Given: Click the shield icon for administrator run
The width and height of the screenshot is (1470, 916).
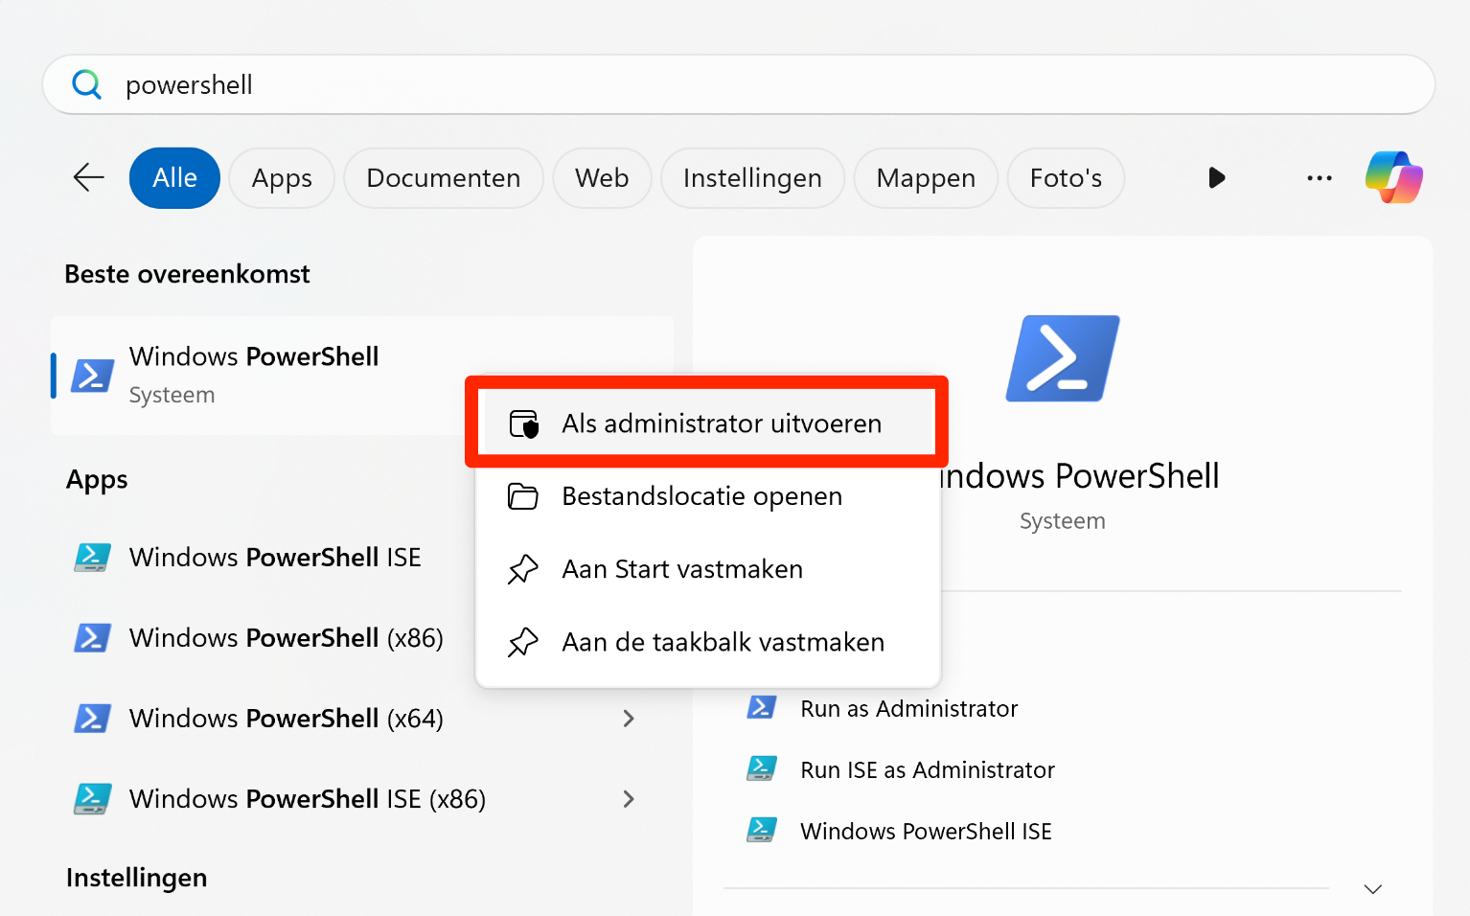Looking at the screenshot, I should coord(523,424).
